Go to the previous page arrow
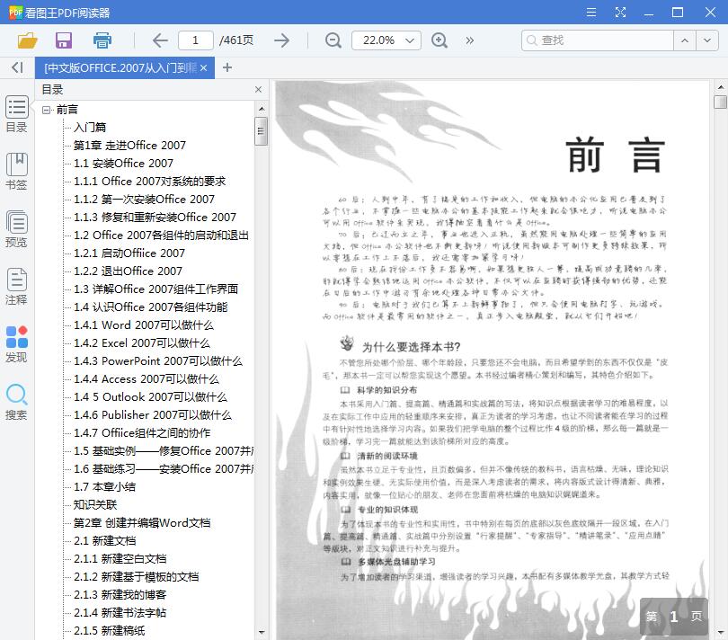Screen dimensions: 728x640 (x=160, y=40)
